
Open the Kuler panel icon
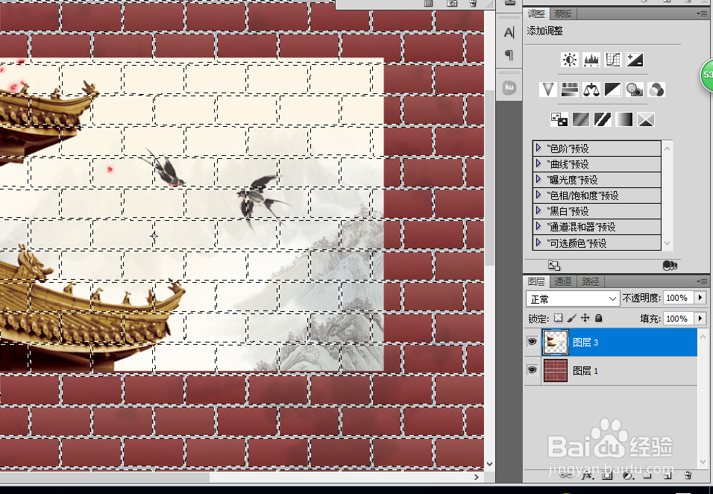point(509,87)
